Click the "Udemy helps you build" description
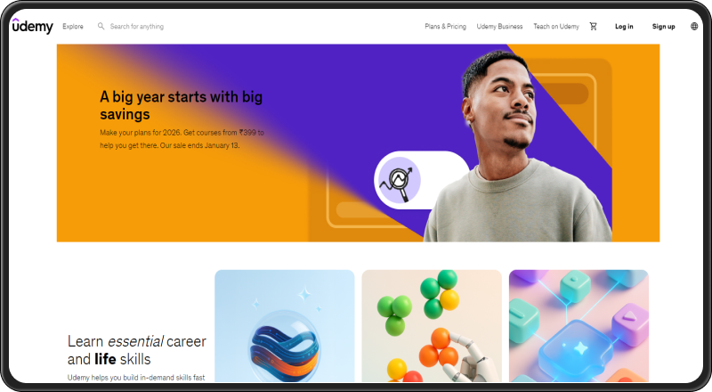 coord(136,378)
